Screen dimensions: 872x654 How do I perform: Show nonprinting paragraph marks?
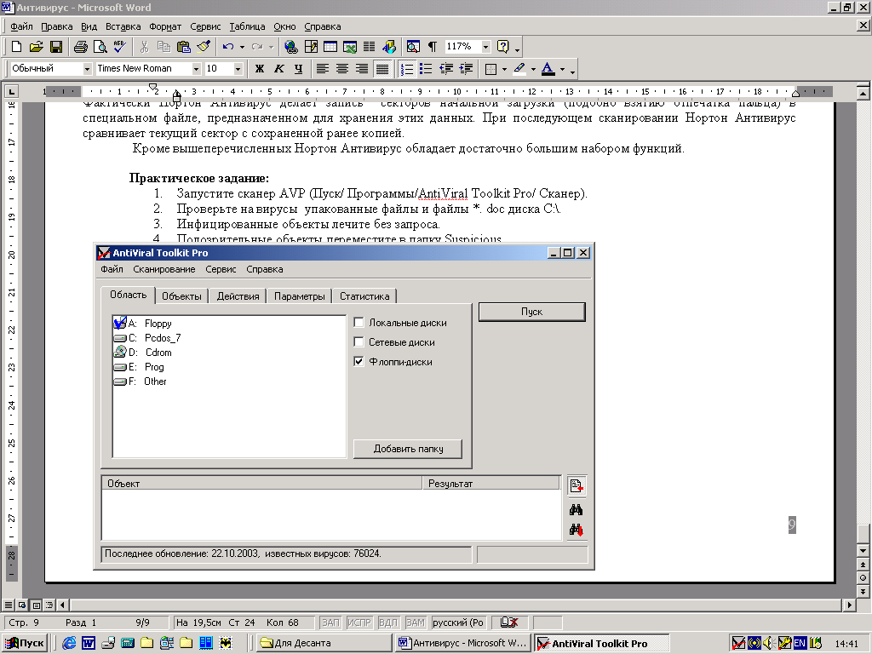pyautogui.click(x=433, y=47)
